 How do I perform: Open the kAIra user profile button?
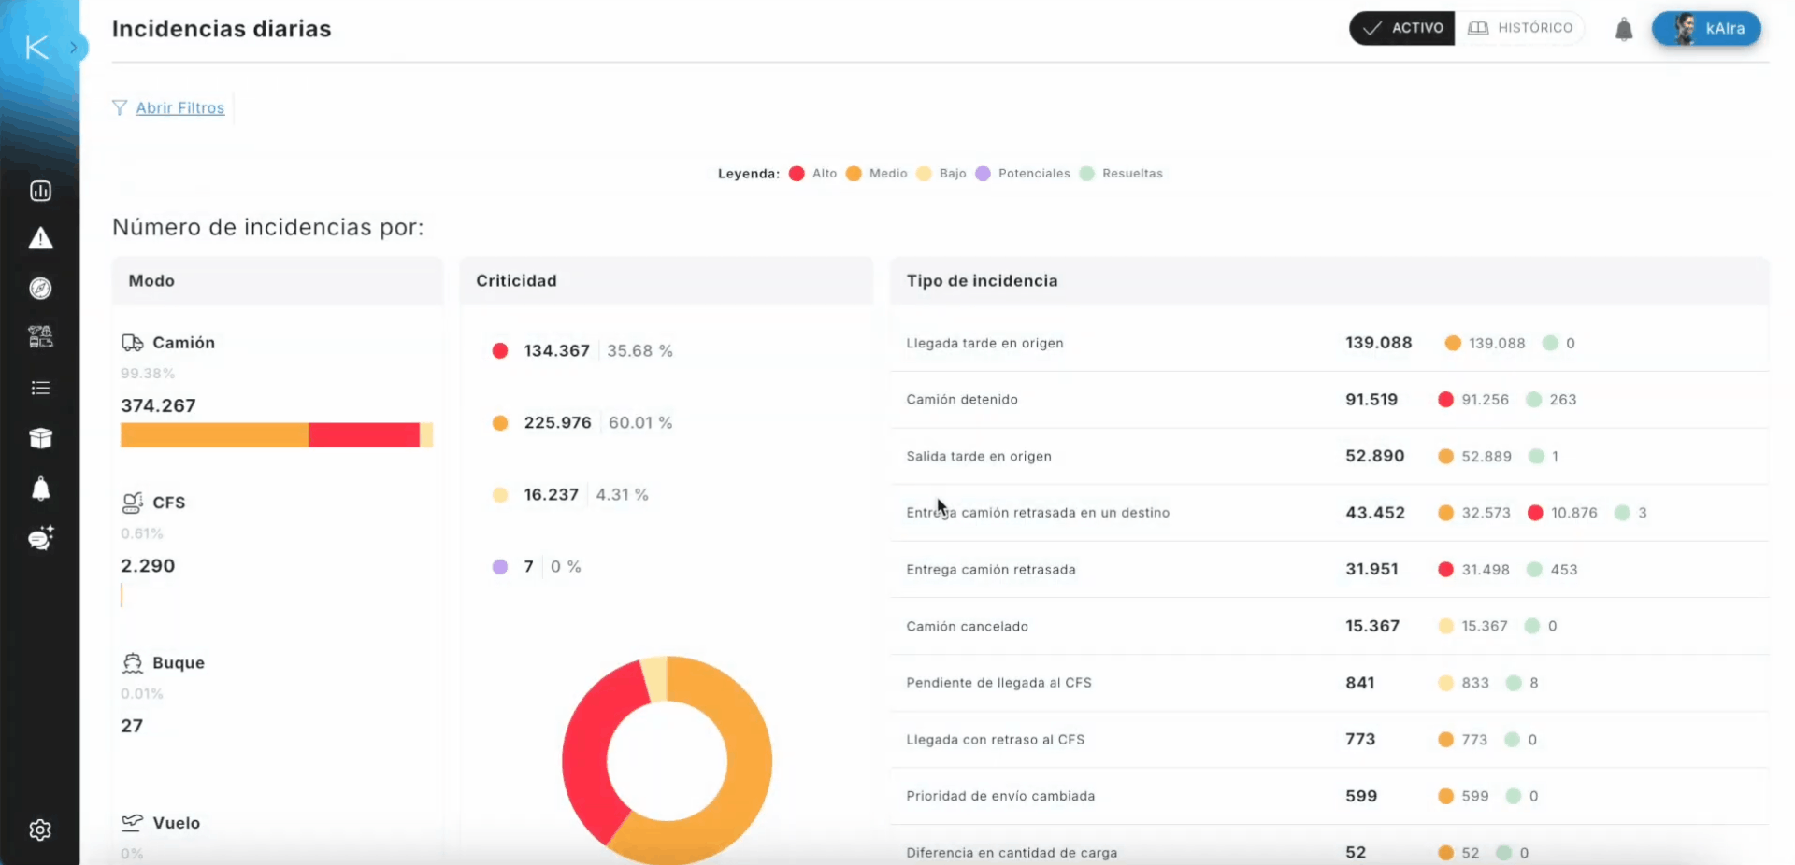click(x=1706, y=28)
